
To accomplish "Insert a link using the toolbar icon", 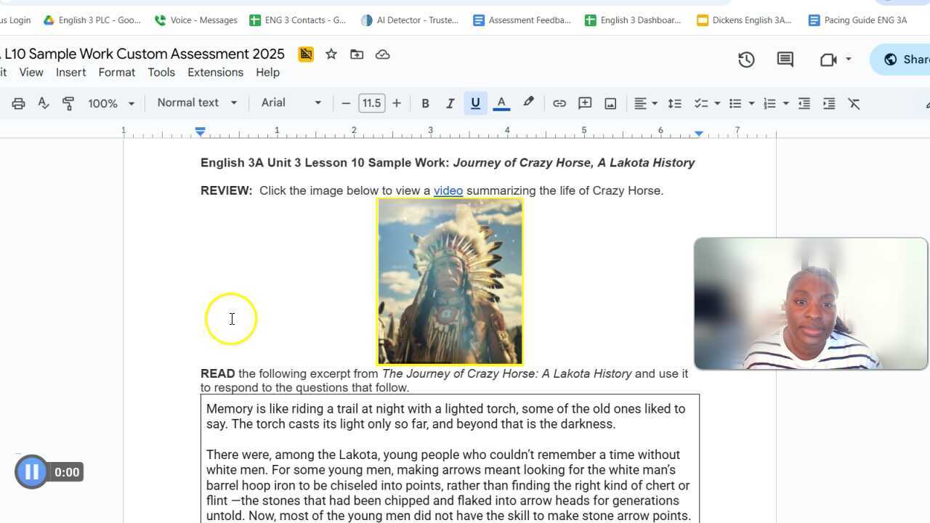I will 559,103.
